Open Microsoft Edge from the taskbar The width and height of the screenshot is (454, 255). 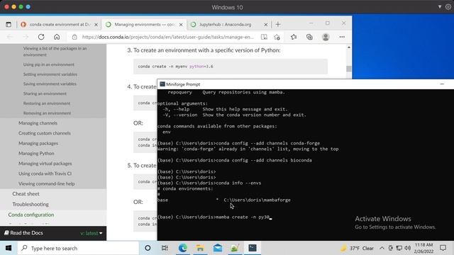coord(183,248)
